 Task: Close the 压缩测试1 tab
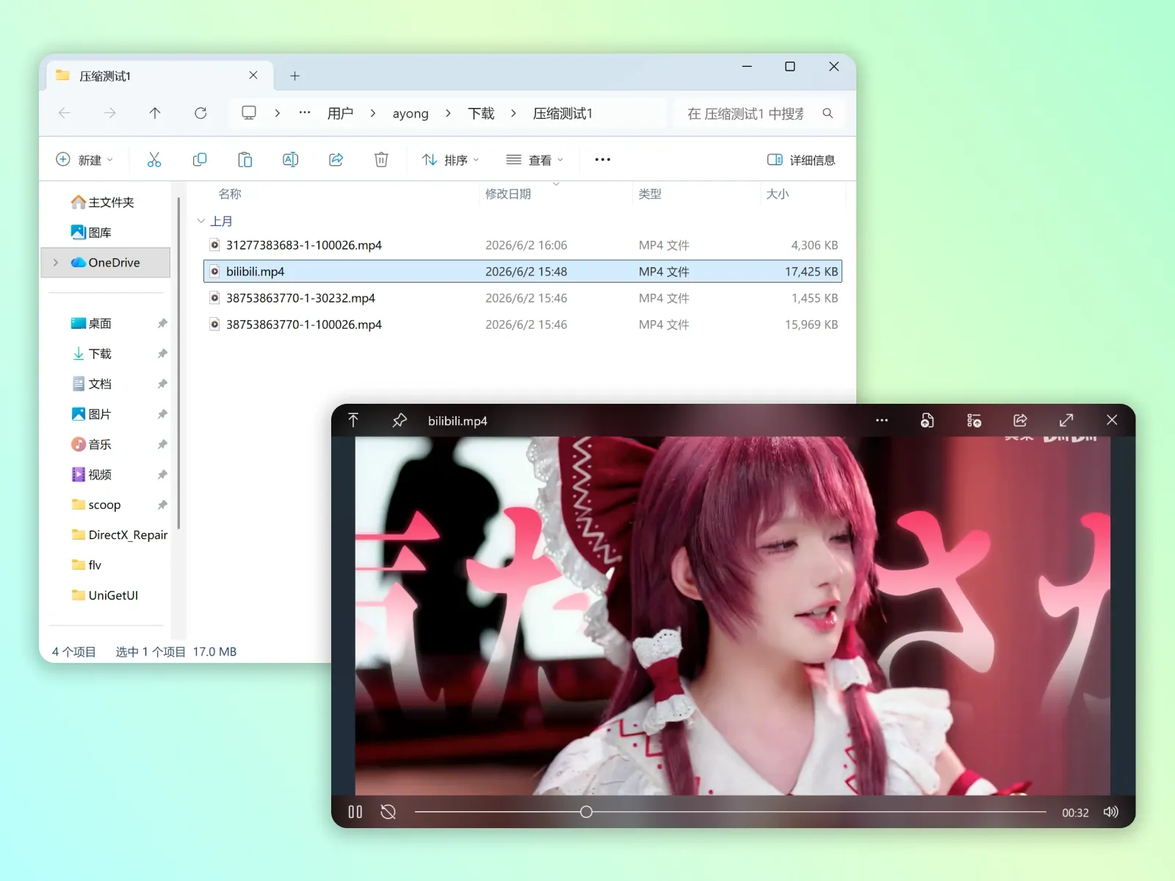[x=253, y=75]
